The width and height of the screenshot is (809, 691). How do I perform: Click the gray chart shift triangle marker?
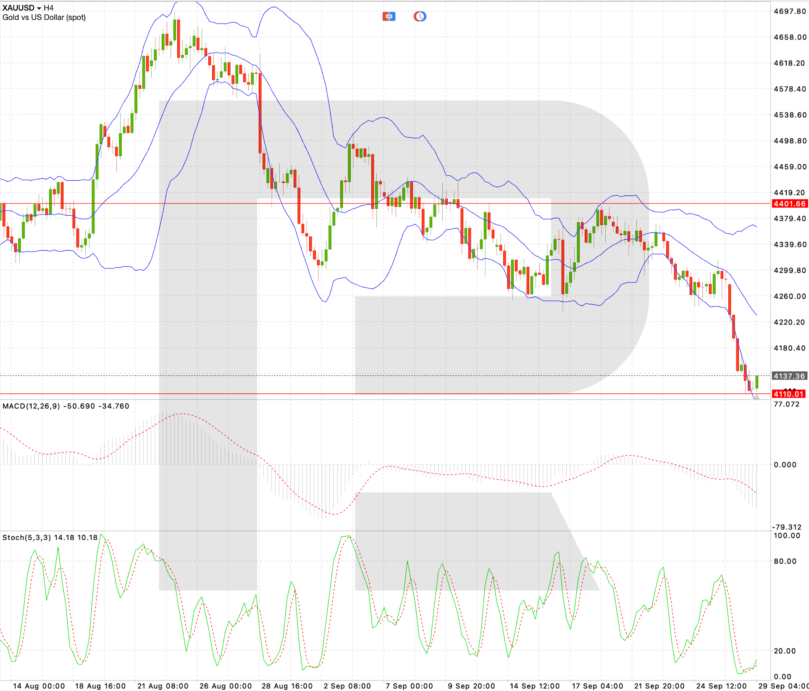click(756, 397)
